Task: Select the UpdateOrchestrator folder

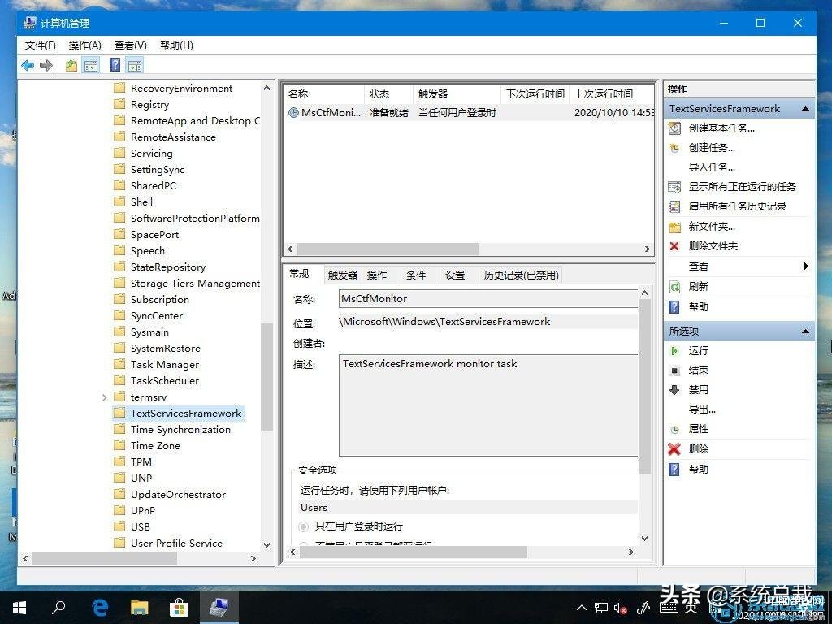Action: click(178, 495)
